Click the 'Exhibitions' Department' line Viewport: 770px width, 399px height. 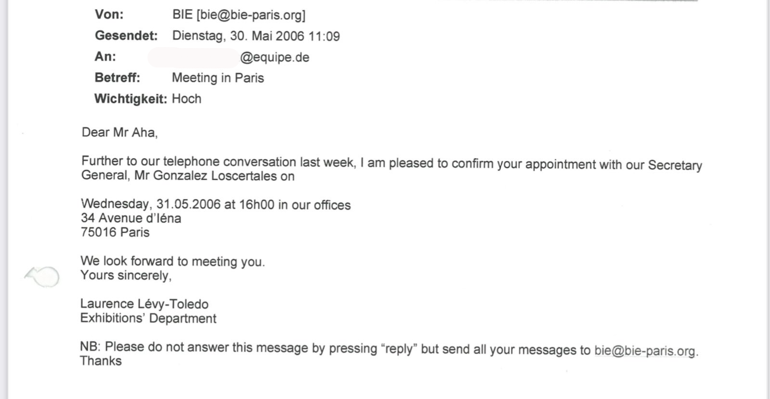[x=148, y=319]
